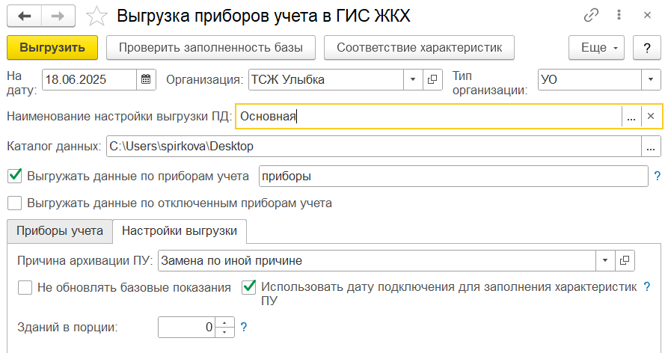Open calendar picker for the date field
This screenshot has width=668, height=353.
(x=146, y=79)
